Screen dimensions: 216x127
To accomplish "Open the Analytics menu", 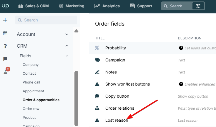I will point(107,6).
